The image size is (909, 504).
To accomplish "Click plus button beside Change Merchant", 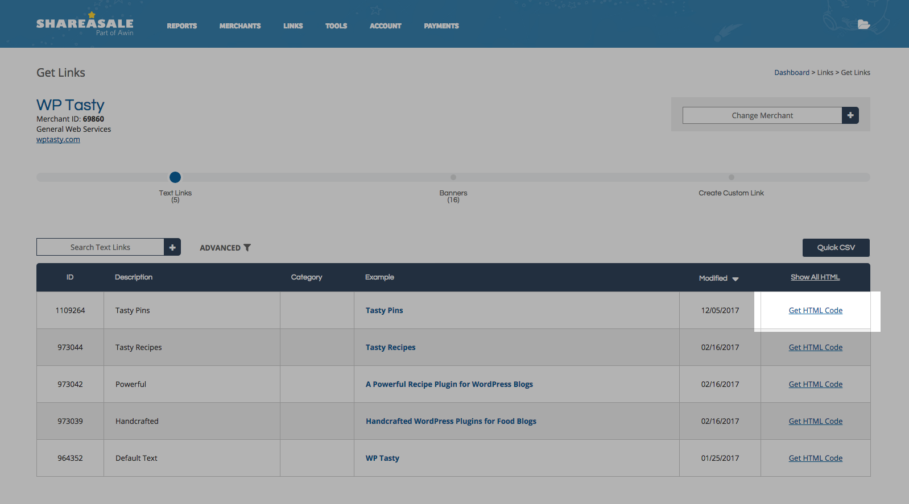I will (850, 115).
